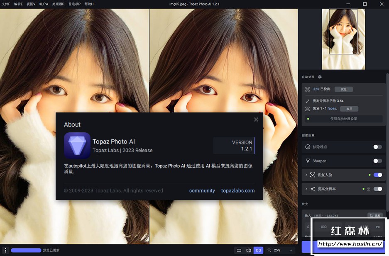Open the community link
This screenshot has height=256, width=389.
point(202,190)
